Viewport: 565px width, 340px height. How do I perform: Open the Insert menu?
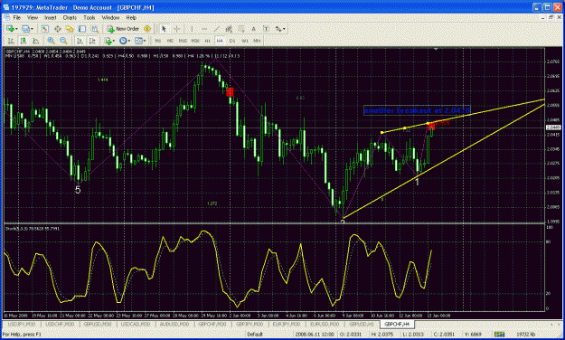click(51, 18)
